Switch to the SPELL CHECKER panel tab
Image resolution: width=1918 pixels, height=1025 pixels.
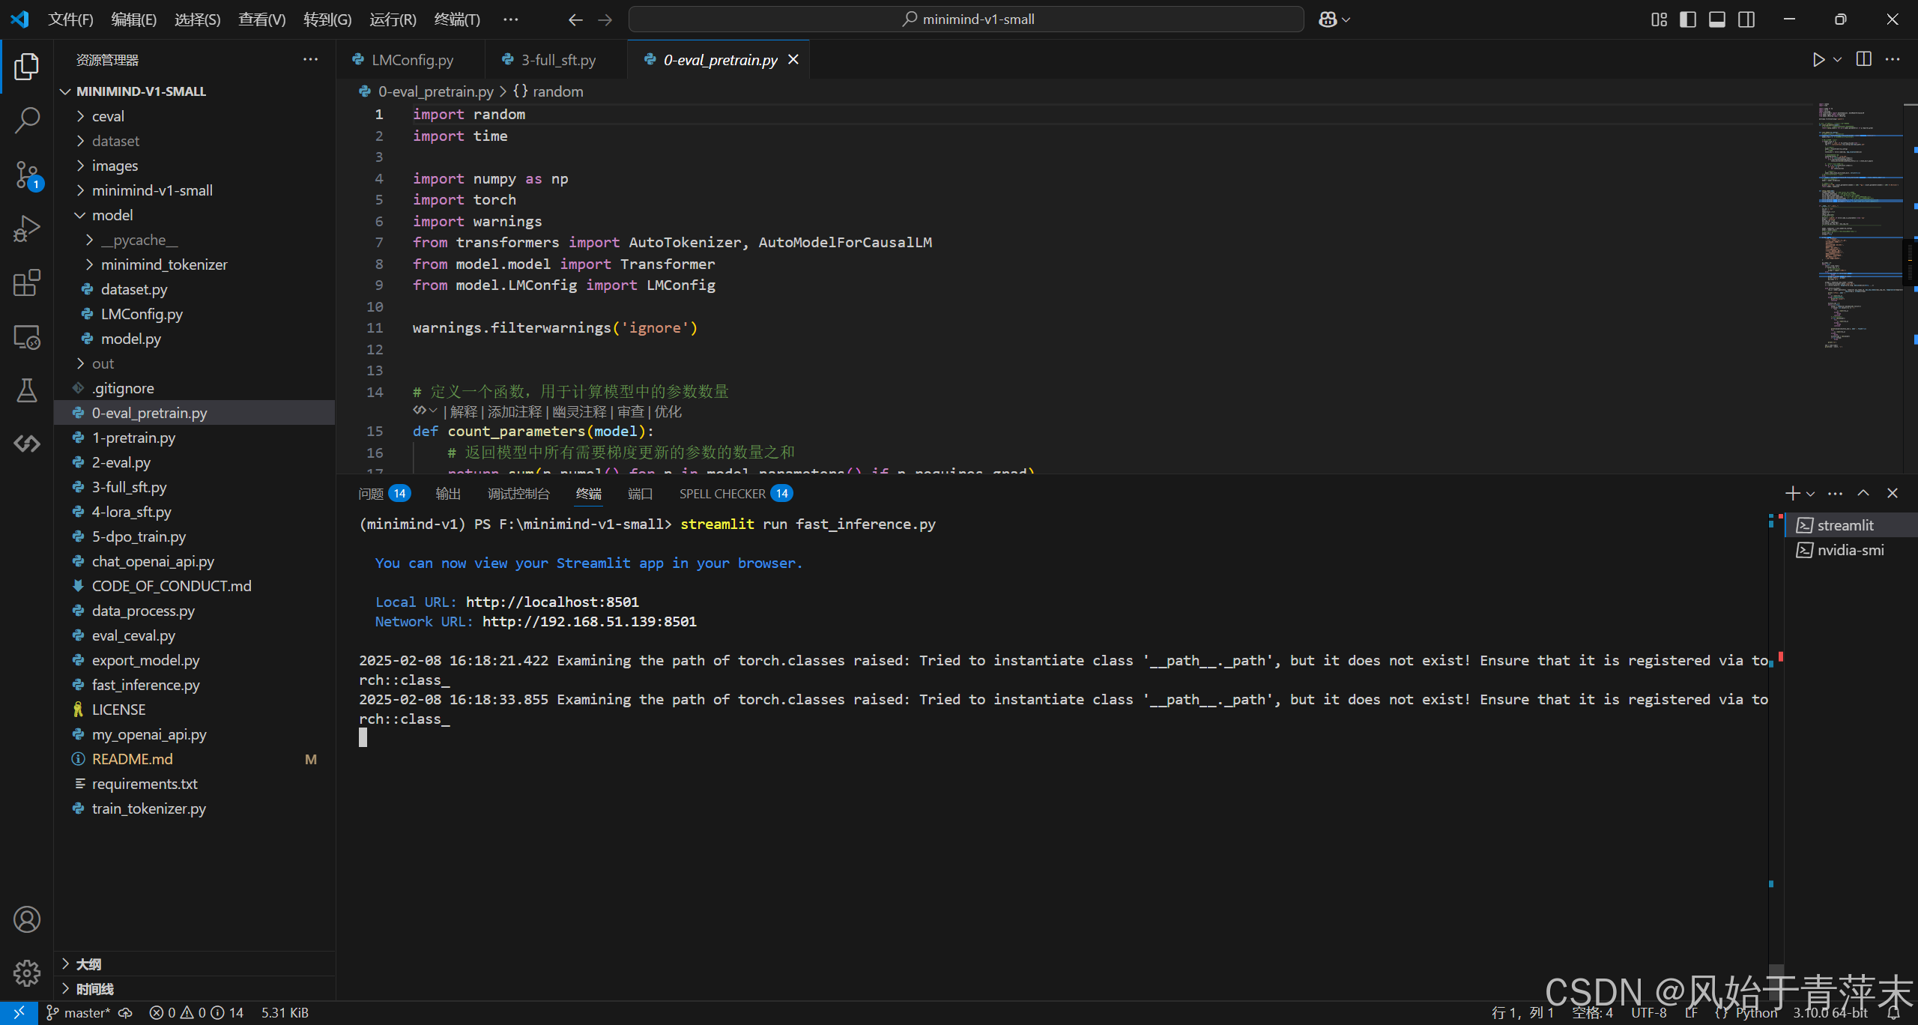[x=736, y=494]
